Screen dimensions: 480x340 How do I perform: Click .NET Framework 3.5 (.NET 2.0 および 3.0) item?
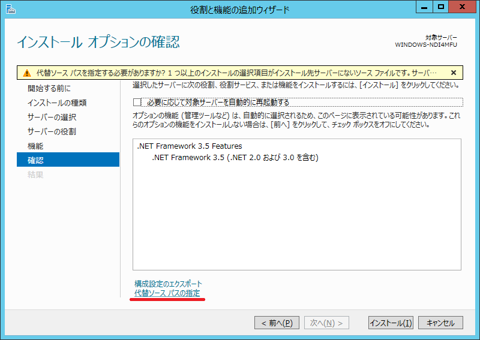click(235, 158)
